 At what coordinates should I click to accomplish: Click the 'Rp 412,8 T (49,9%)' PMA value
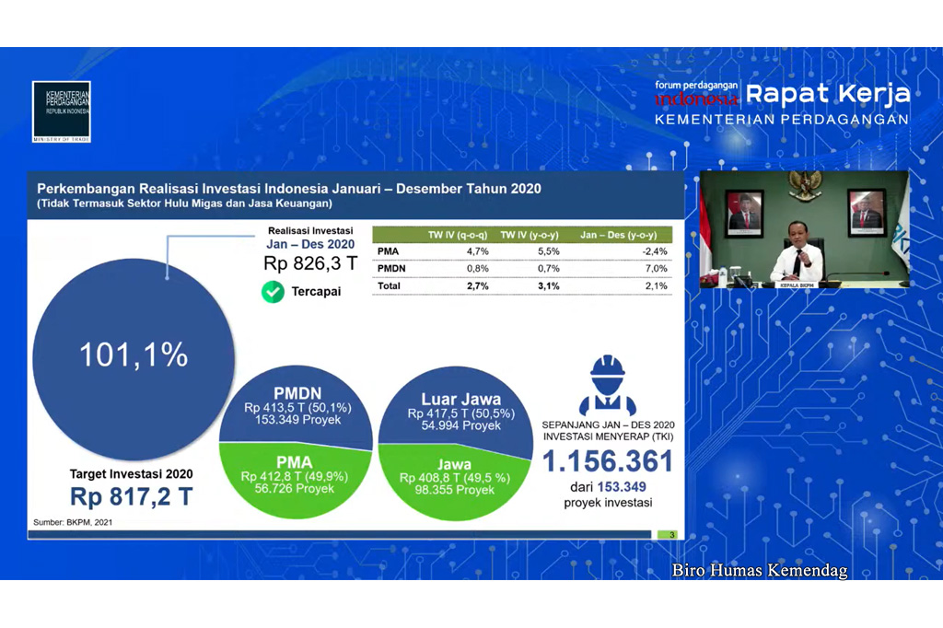294,476
